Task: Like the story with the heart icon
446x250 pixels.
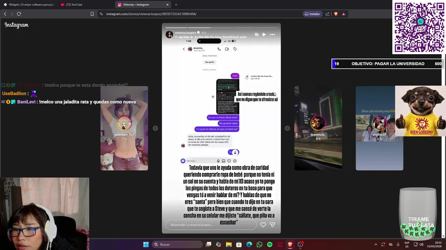Action: point(263,225)
